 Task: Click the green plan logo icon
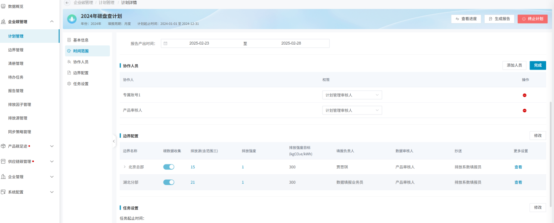coord(71,19)
